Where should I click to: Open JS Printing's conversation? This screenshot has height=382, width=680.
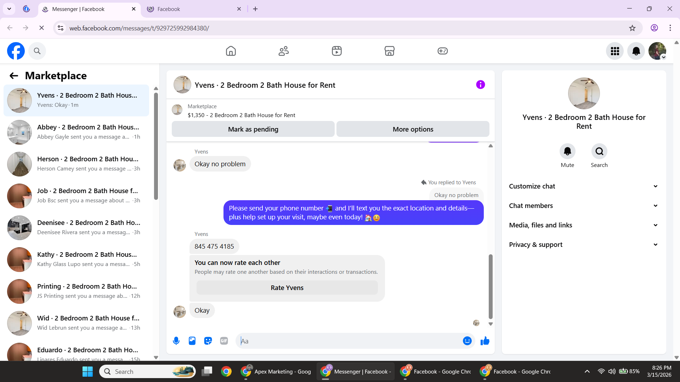pos(76,291)
